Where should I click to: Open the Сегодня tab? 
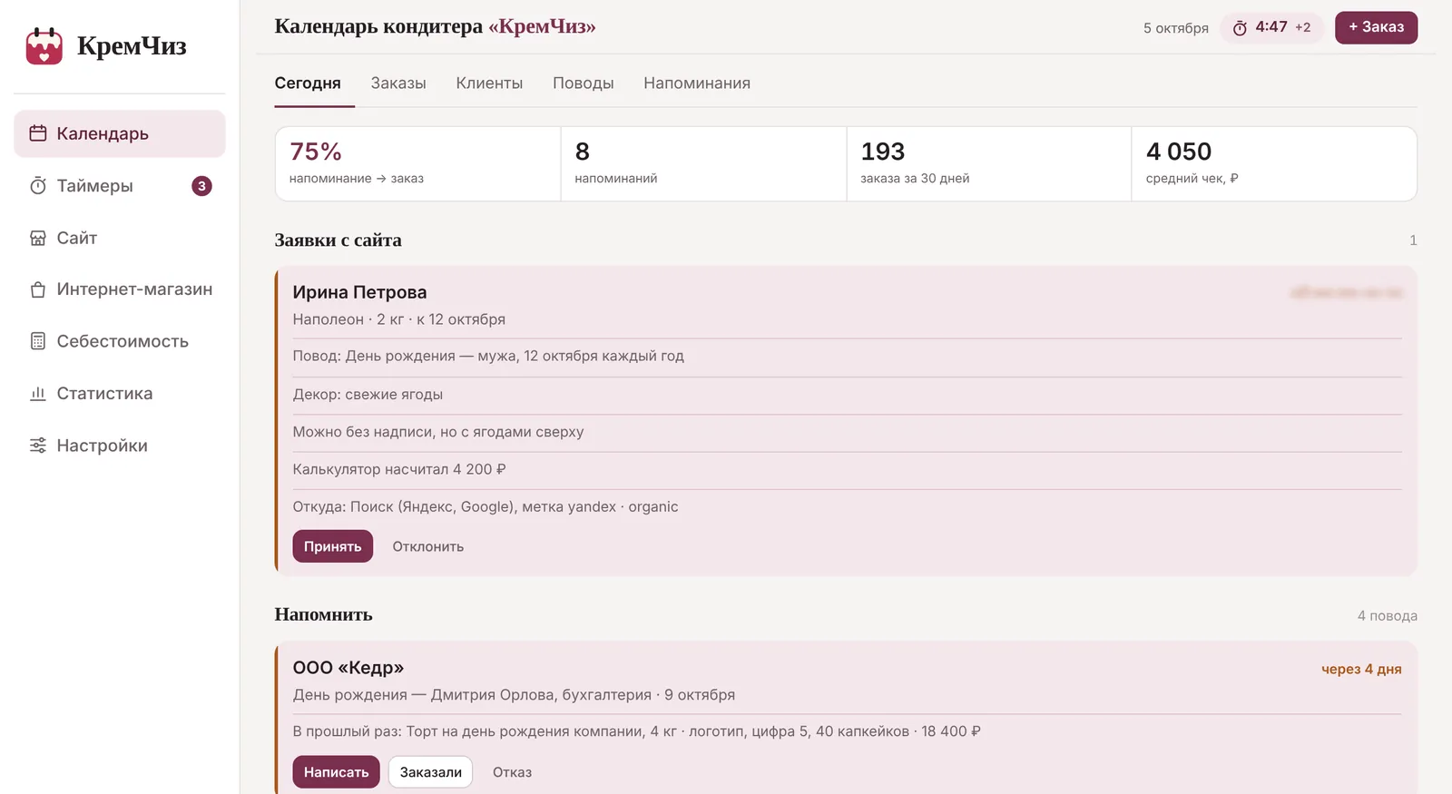pos(308,83)
